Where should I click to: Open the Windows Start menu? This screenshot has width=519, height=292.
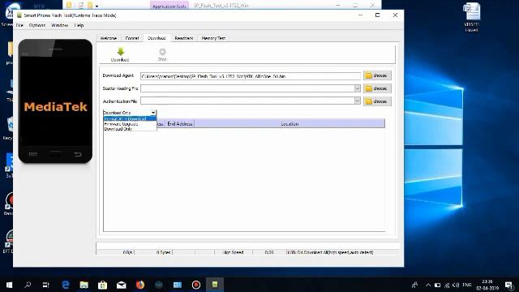pos(9,285)
